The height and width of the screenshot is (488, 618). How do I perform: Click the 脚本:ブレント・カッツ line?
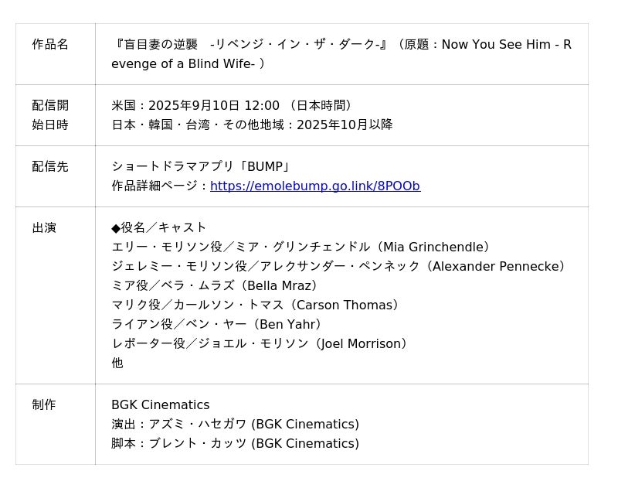coord(235,443)
